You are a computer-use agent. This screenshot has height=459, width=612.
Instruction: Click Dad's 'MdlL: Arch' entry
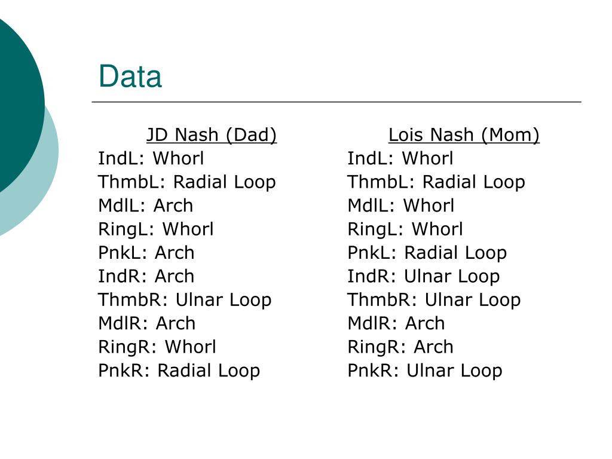[146, 206]
